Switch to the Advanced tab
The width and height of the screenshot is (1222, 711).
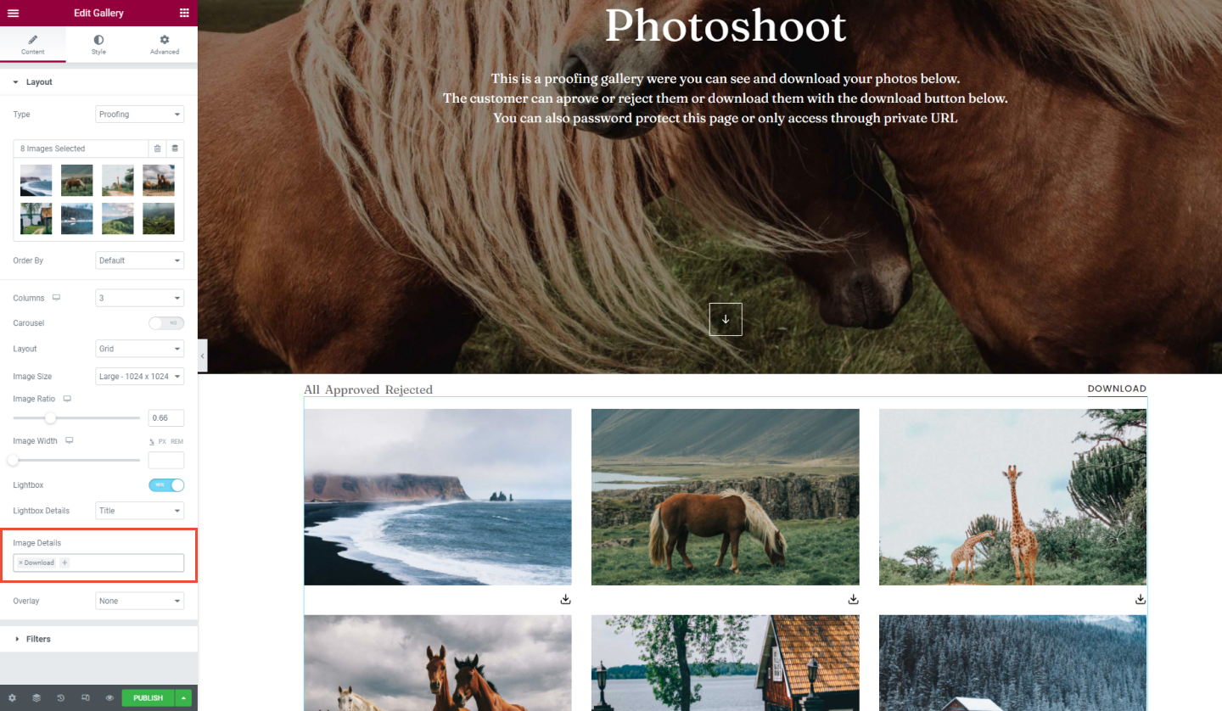165,45
